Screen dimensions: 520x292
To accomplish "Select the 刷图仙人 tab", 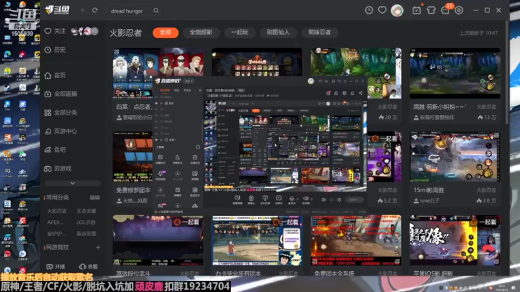I will click(278, 32).
